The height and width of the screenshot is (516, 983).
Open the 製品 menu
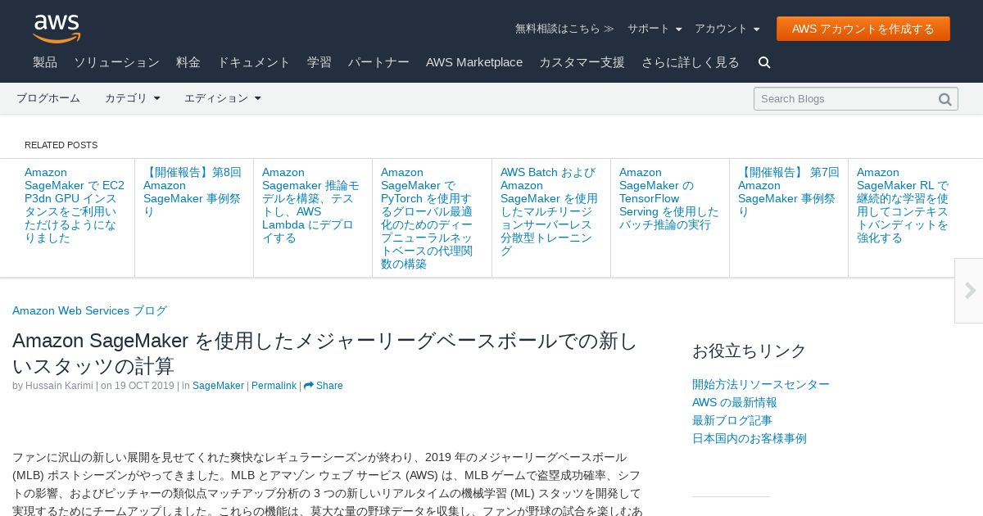[45, 62]
